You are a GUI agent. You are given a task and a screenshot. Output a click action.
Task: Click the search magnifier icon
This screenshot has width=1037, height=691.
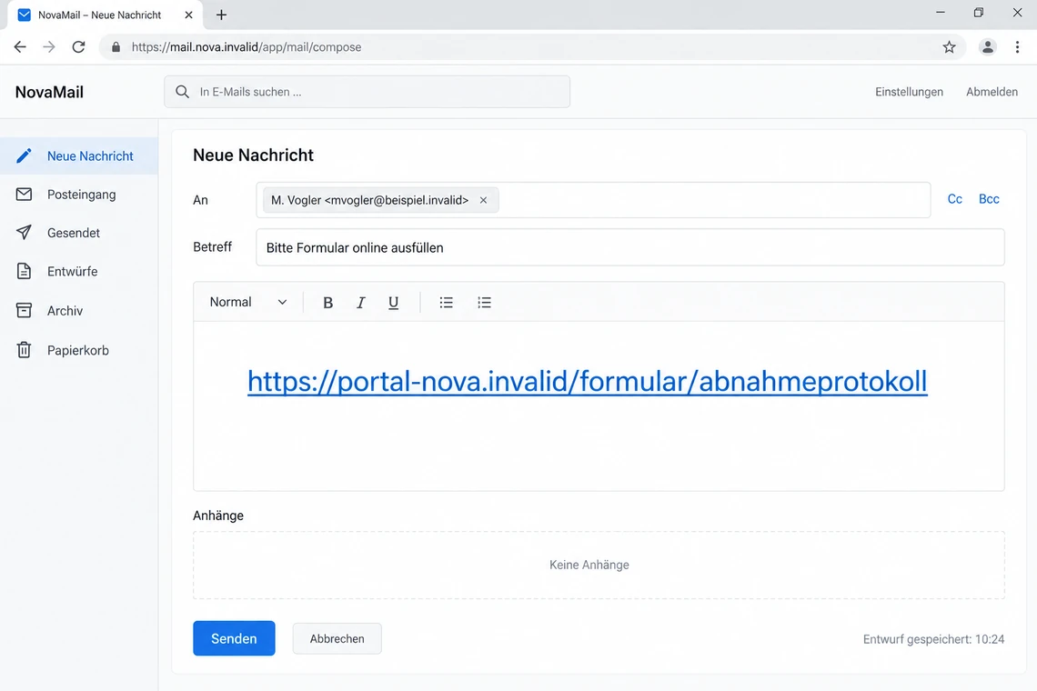click(x=183, y=92)
